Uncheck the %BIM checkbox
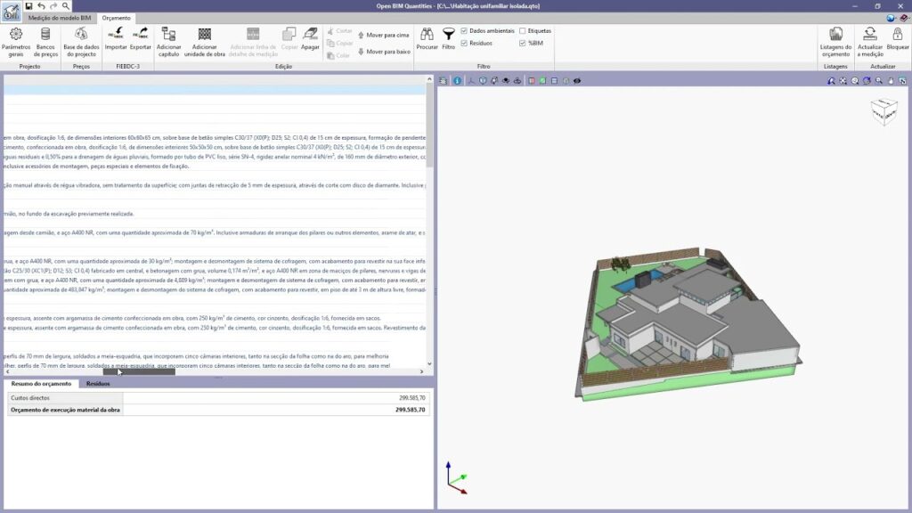The height and width of the screenshot is (513, 912). [523, 43]
